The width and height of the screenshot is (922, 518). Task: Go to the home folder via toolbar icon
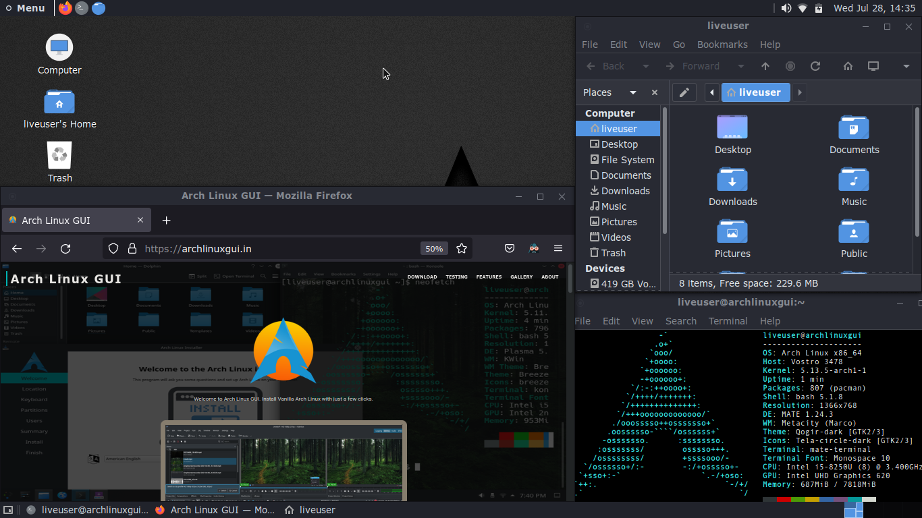[x=848, y=66]
